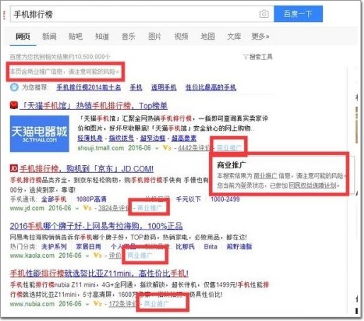
Task: Click the 百度一下 search button
Action: [x=298, y=14]
